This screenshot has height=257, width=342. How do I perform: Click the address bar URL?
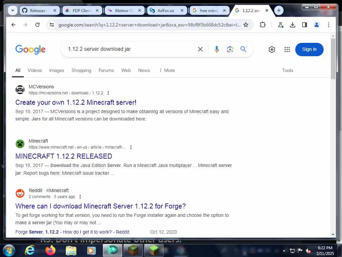point(149,25)
